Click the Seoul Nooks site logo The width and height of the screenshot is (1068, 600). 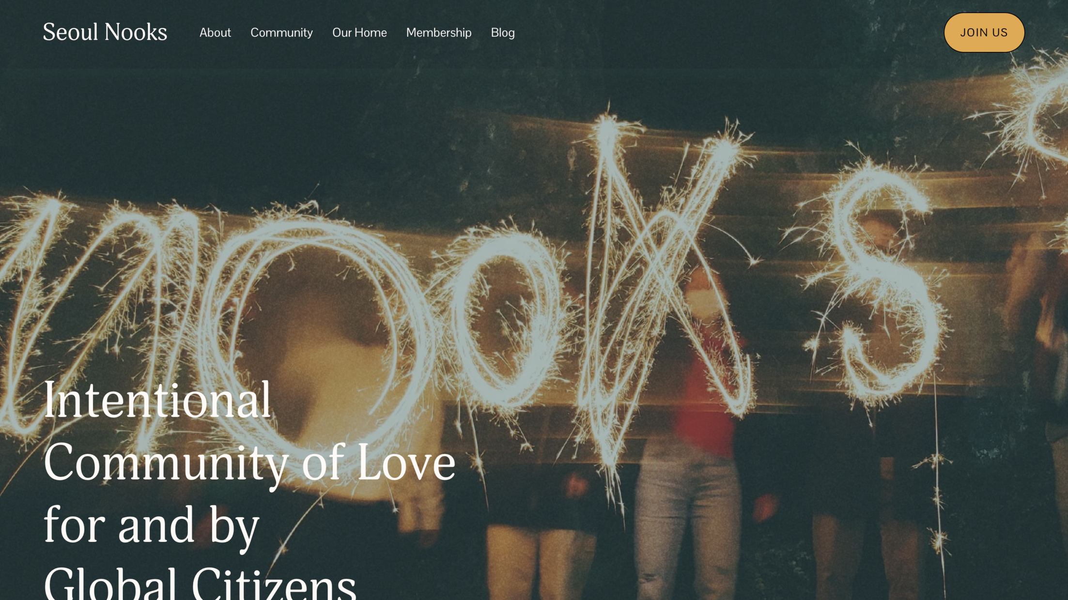tap(105, 32)
